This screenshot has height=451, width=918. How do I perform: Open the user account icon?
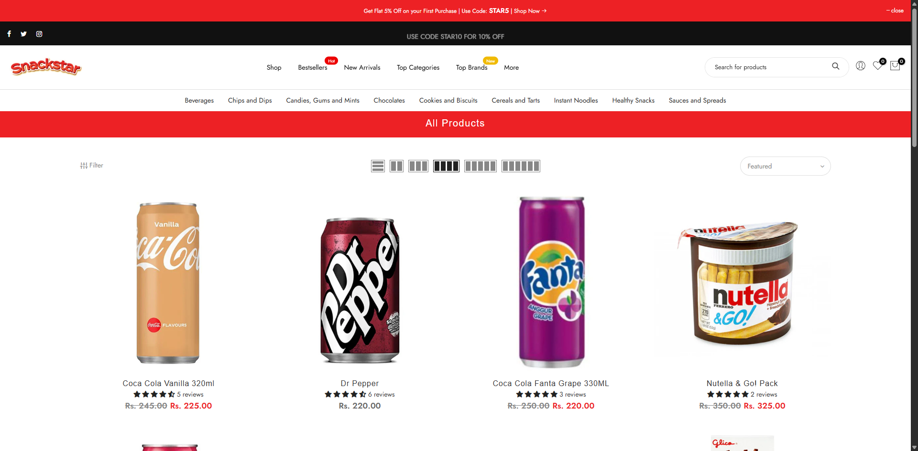click(860, 66)
